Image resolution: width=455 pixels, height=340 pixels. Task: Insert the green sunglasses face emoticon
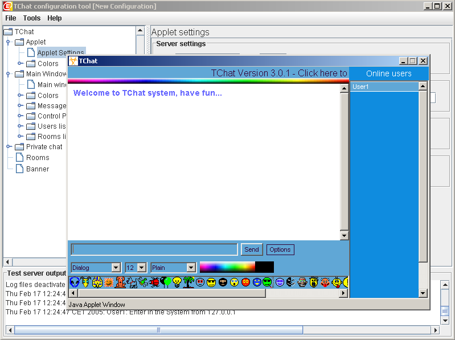(268, 282)
